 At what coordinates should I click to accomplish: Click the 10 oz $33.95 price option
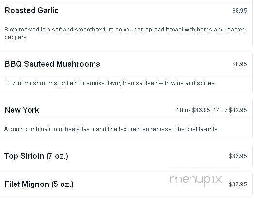pos(193,110)
